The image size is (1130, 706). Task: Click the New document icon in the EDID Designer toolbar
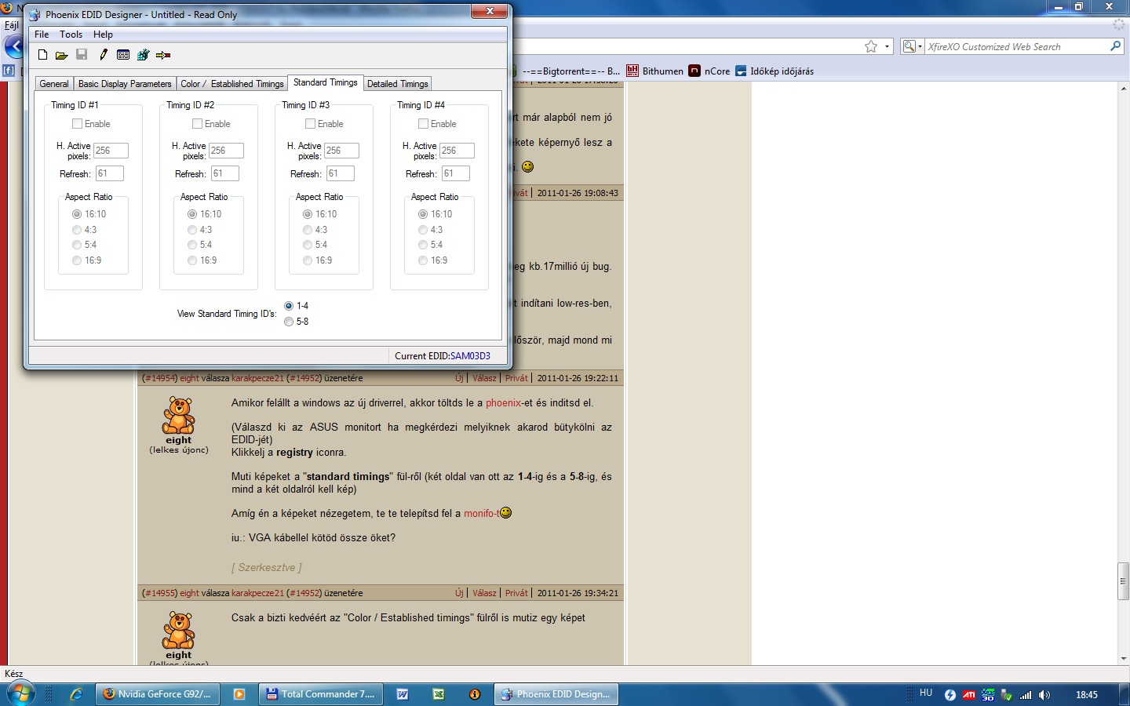(x=42, y=55)
